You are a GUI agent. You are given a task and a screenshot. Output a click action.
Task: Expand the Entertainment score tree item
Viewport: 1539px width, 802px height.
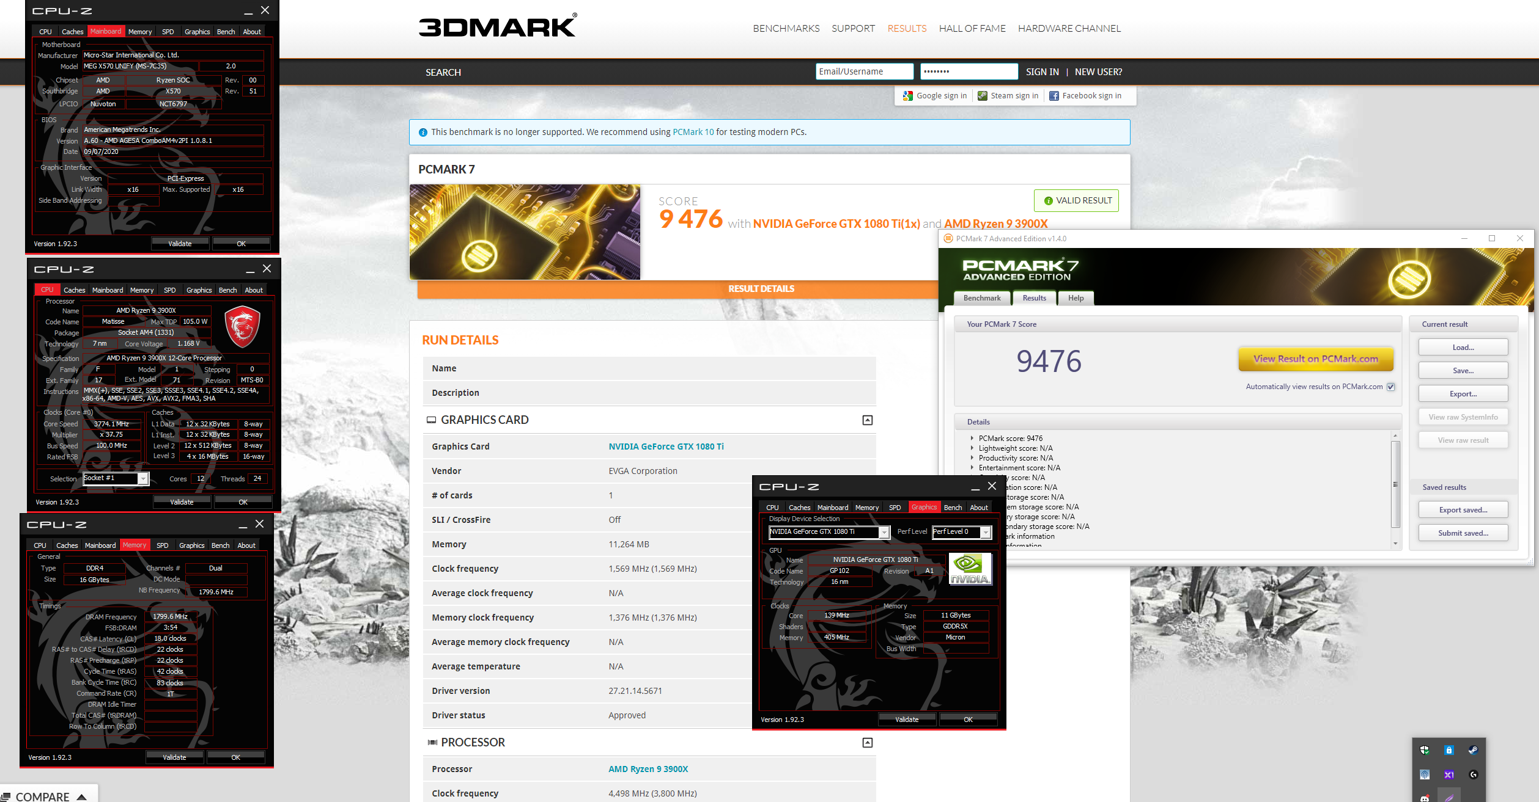pos(972,468)
